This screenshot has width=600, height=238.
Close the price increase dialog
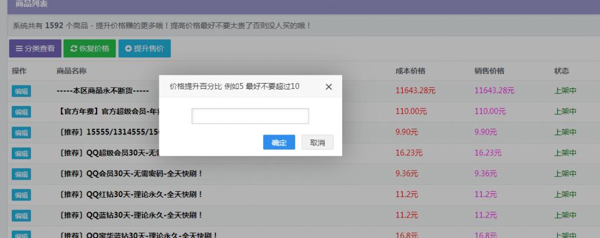coord(329,87)
